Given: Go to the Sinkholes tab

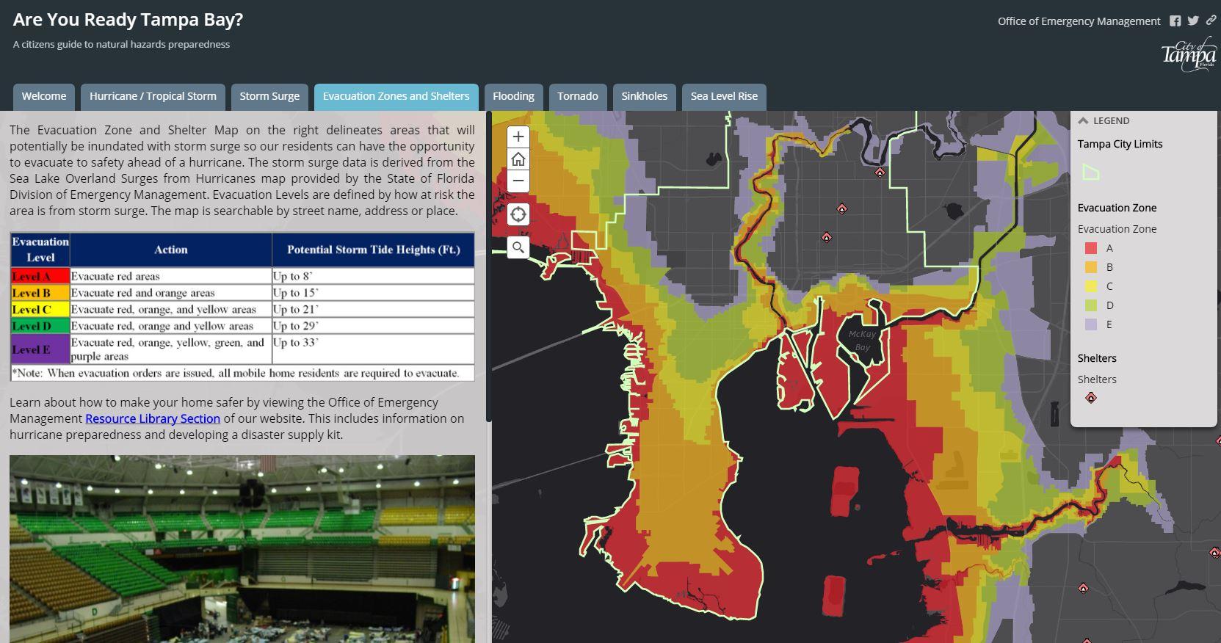Looking at the screenshot, I should (x=644, y=96).
